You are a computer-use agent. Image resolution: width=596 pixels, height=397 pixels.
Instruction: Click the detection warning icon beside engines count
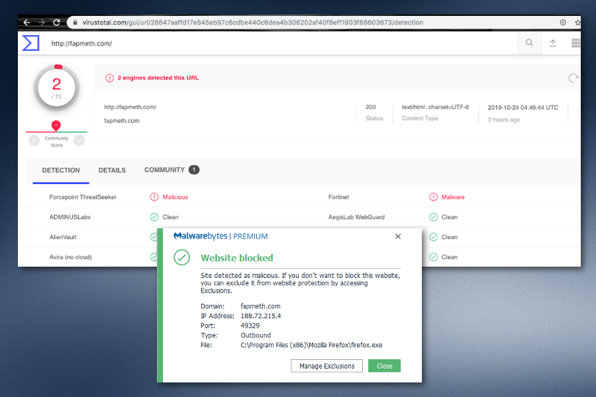point(109,78)
